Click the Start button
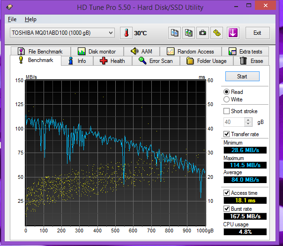The height and width of the screenshot is (246, 283). [x=242, y=77]
